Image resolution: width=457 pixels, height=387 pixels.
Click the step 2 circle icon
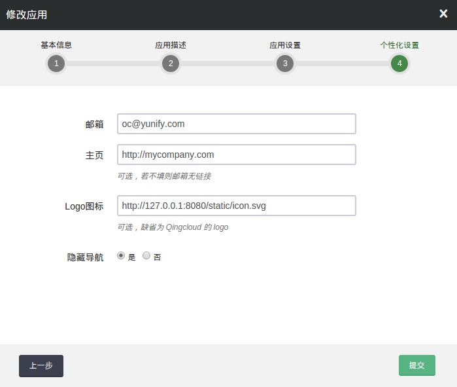click(x=171, y=64)
